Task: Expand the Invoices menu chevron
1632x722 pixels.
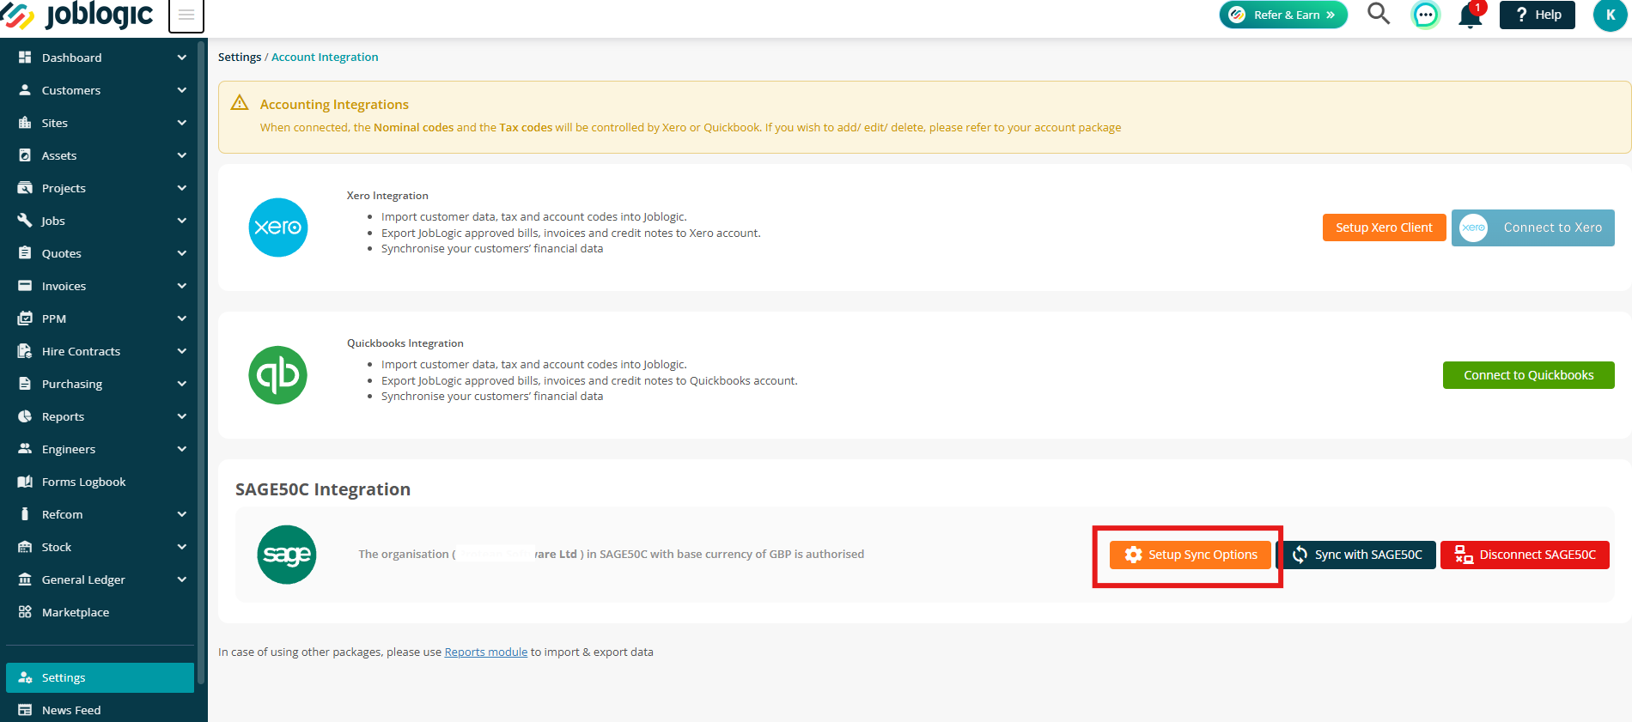Action: click(x=182, y=286)
